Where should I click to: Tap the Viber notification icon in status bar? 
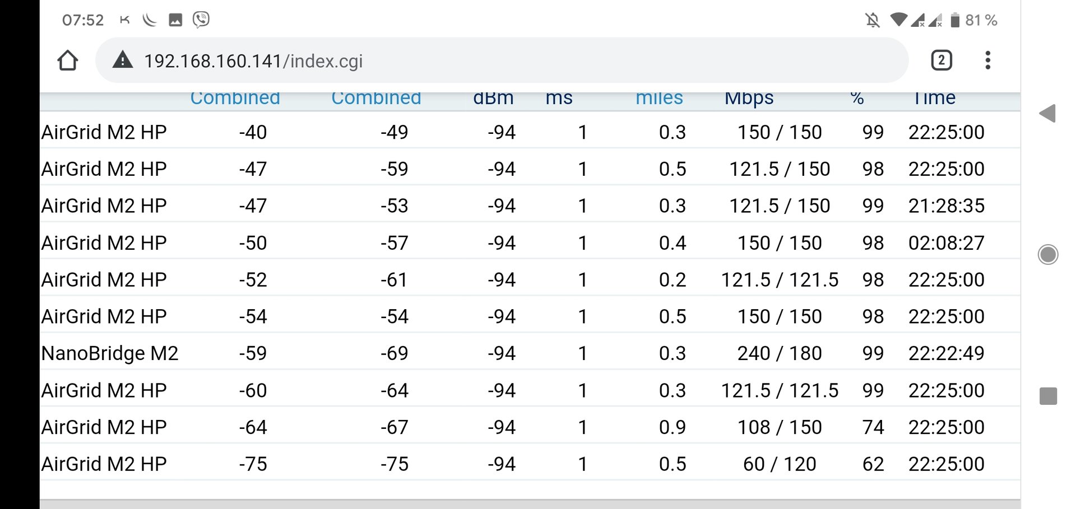click(x=201, y=20)
